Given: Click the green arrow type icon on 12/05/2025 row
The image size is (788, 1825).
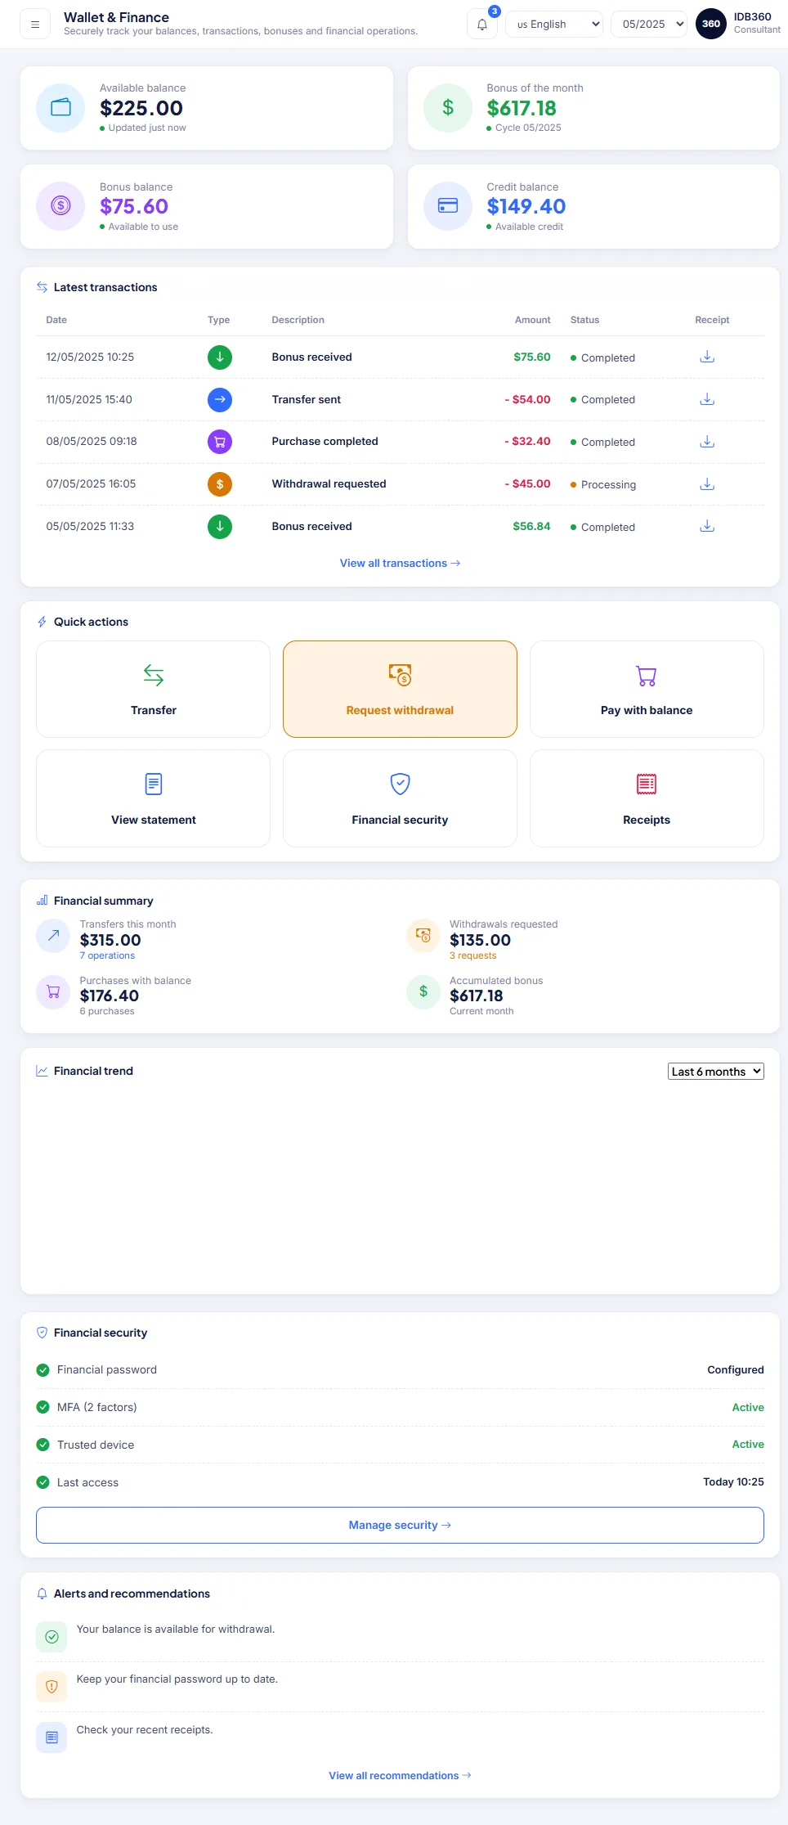Looking at the screenshot, I should pyautogui.click(x=220, y=357).
